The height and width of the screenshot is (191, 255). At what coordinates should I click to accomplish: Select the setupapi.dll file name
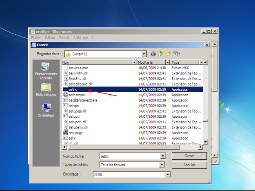pos(77,111)
